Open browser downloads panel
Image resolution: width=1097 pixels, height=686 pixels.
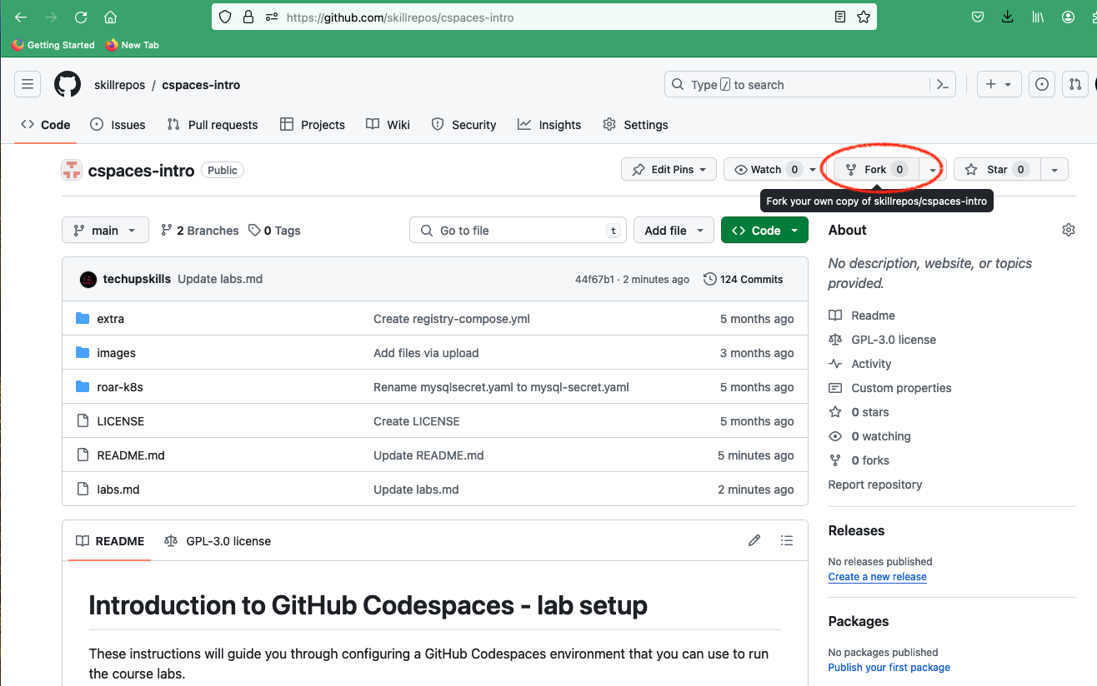(1008, 17)
